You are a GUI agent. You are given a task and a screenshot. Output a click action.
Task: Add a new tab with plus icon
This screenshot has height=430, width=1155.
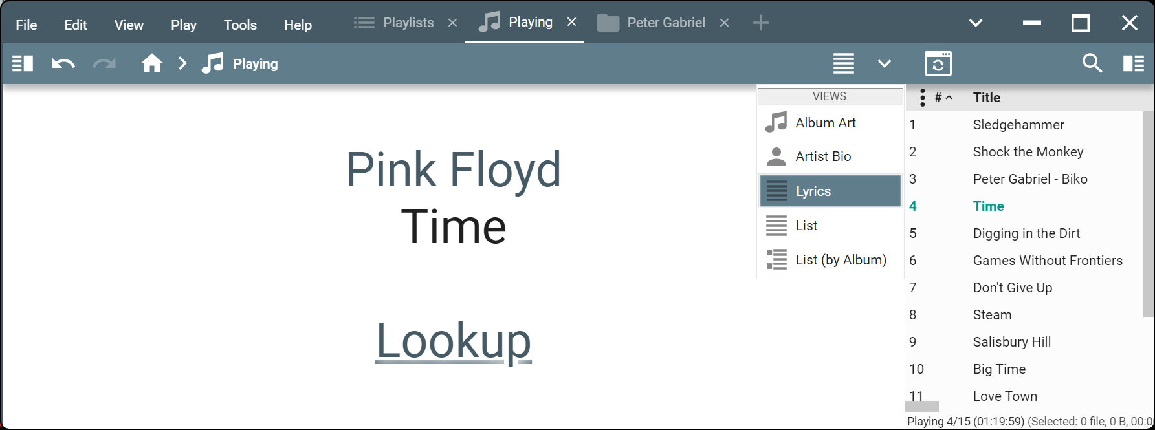(761, 23)
